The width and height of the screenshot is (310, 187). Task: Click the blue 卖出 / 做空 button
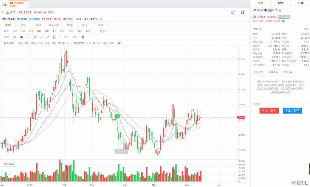pyautogui.click(x=292, y=110)
